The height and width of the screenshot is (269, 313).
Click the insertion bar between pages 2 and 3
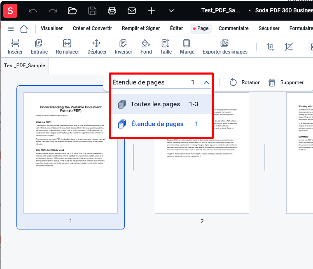pos(265,157)
